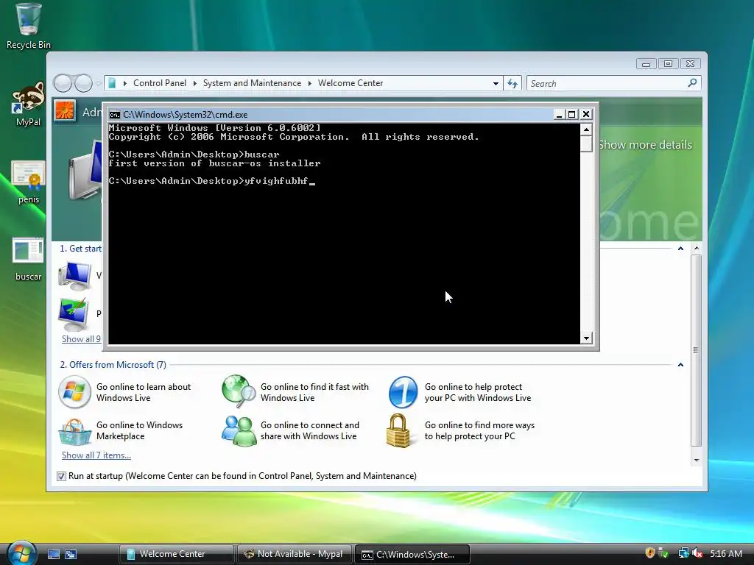
Task: Click Show Desktop quick launch icon
Action: click(x=54, y=554)
